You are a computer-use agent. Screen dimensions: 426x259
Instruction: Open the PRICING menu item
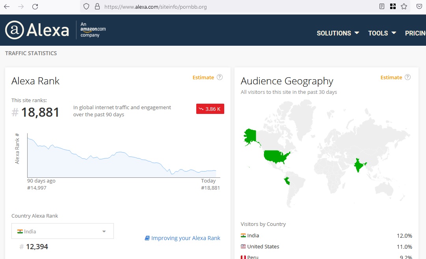[x=415, y=33]
